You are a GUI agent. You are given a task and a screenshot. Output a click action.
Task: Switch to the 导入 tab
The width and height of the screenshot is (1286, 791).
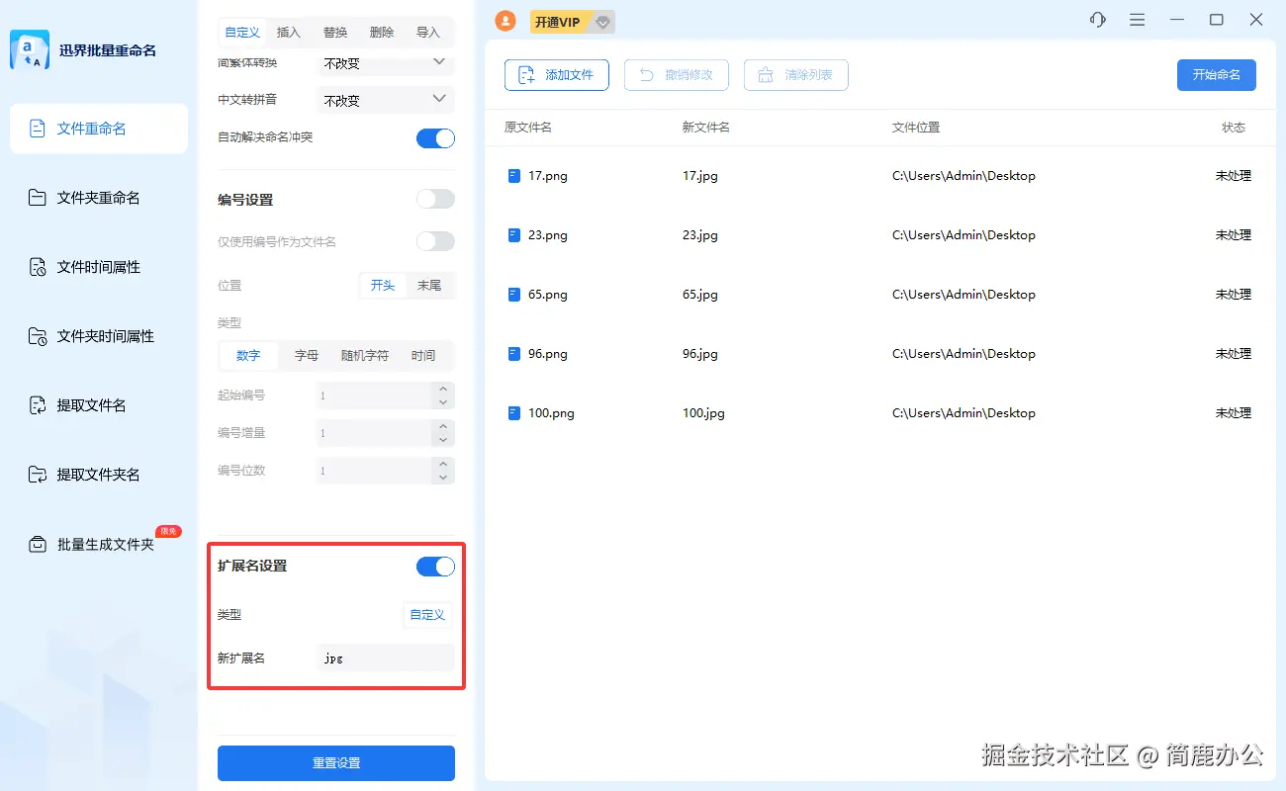[x=428, y=33]
